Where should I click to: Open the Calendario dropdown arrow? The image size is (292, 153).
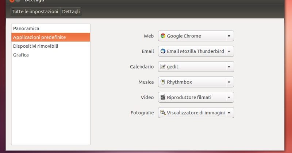point(229,67)
